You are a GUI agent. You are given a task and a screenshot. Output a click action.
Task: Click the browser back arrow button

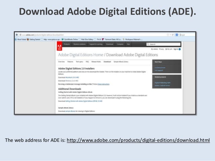(x=17, y=35)
